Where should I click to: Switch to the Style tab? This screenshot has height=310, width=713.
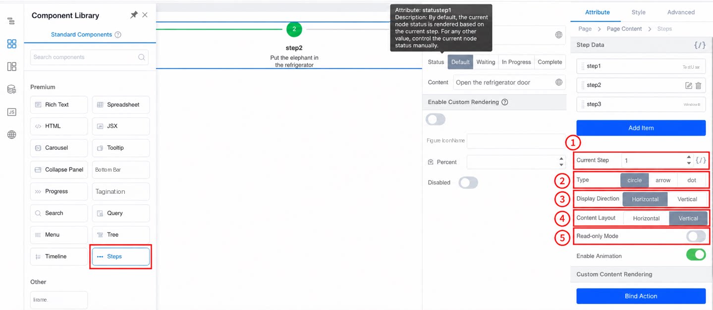[x=638, y=12]
